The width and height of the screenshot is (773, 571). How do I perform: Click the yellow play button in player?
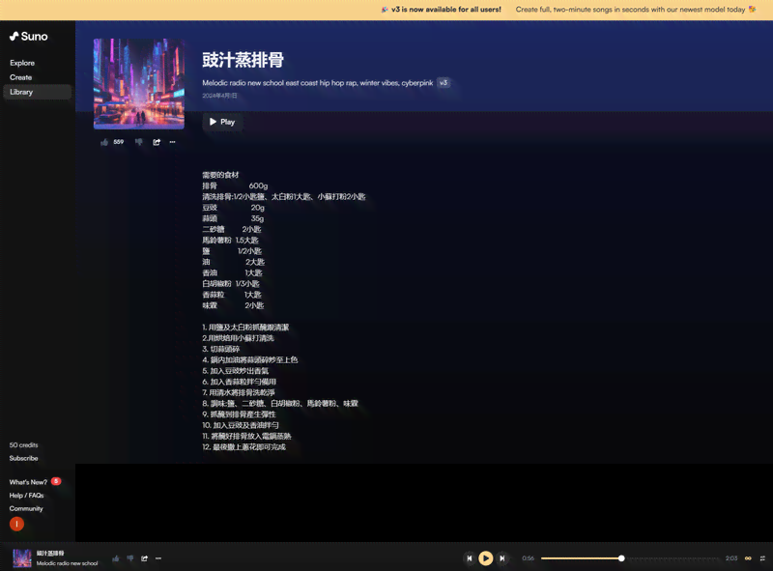pyautogui.click(x=486, y=558)
